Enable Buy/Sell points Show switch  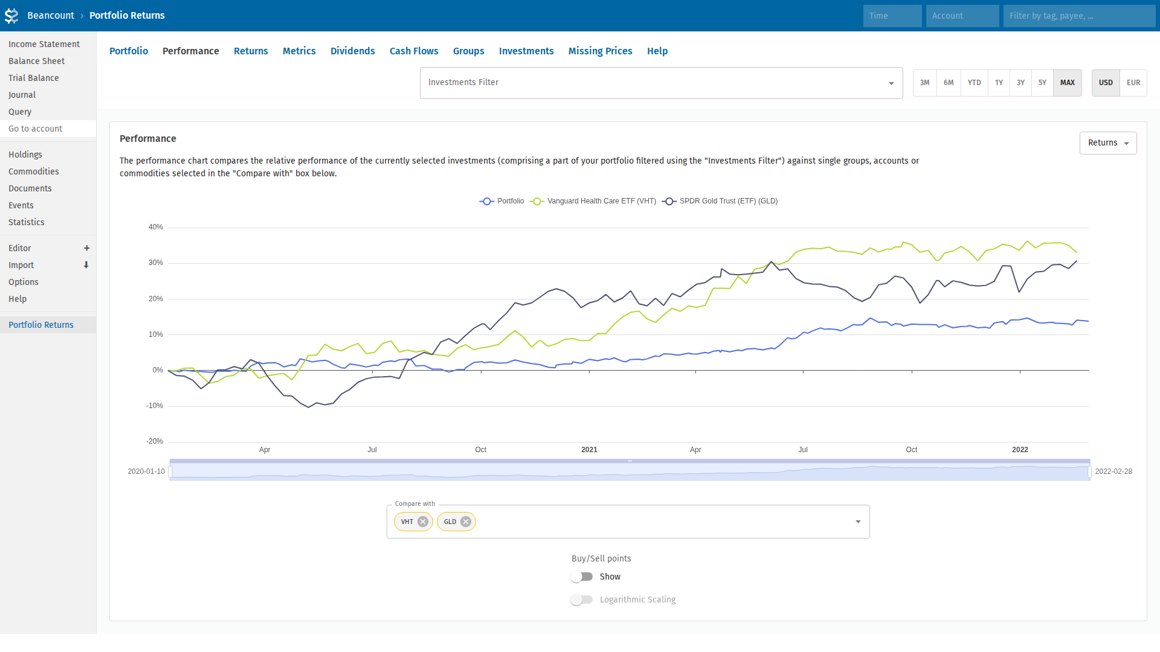[581, 577]
